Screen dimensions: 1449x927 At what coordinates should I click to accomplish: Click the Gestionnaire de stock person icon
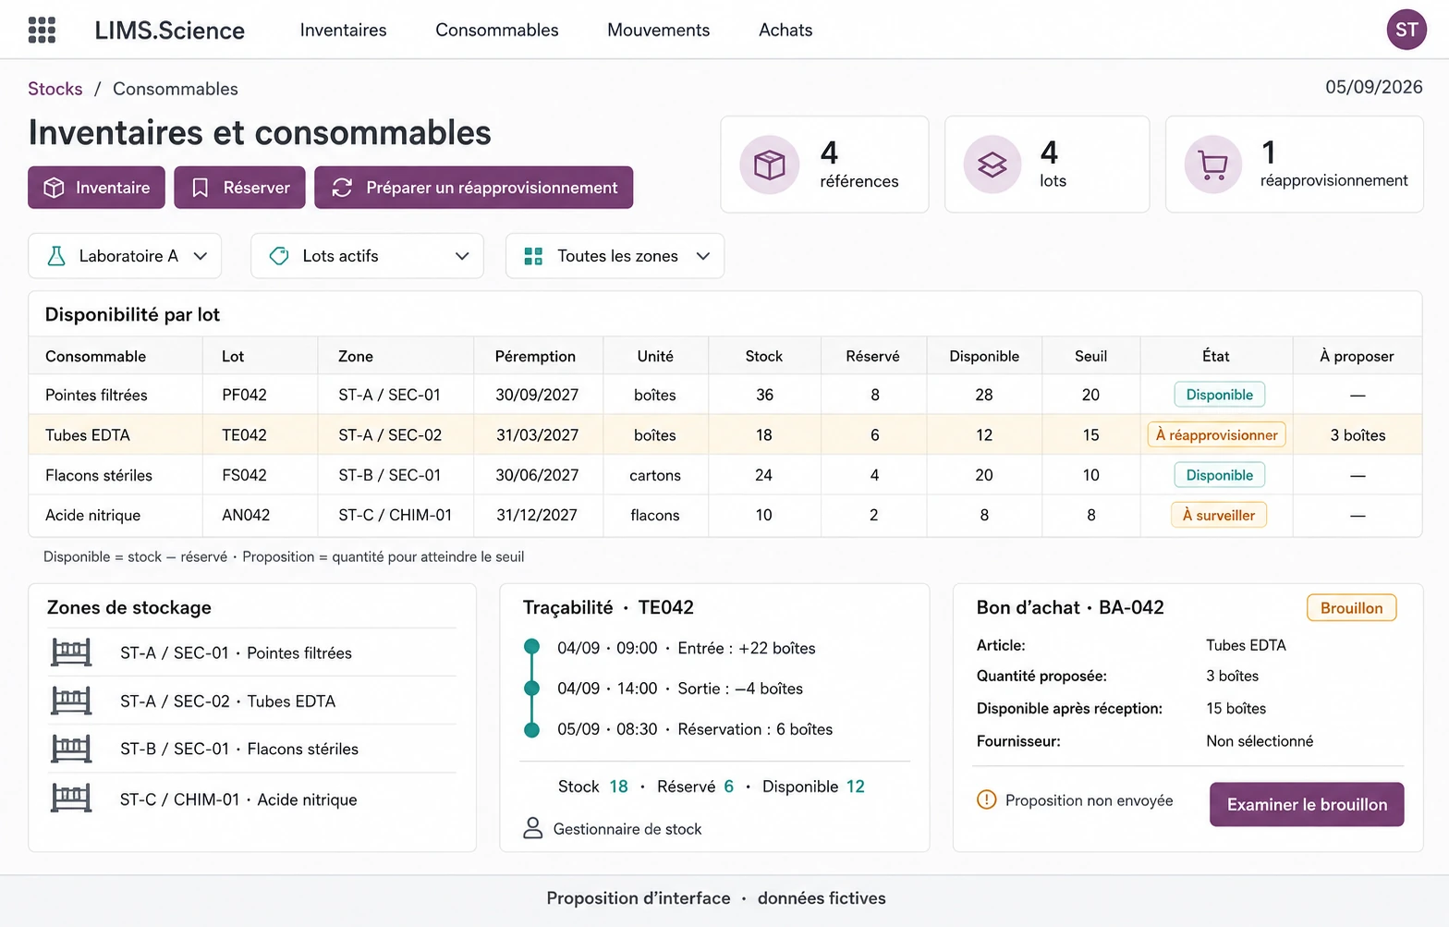coord(533,828)
